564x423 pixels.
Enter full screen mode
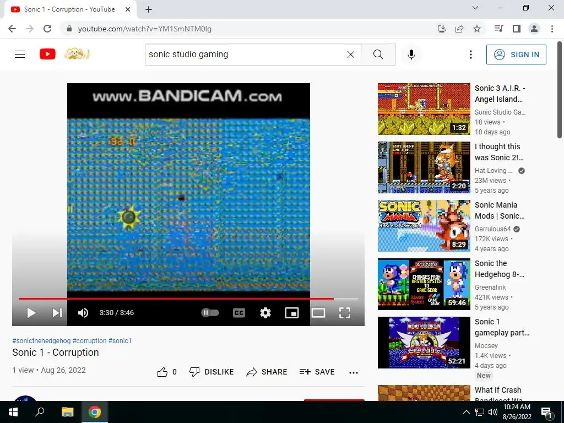[345, 313]
